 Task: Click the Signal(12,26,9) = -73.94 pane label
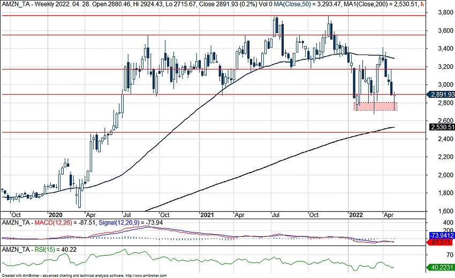(x=131, y=222)
